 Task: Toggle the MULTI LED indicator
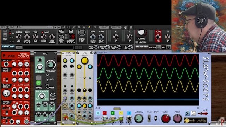pyautogui.click(x=42, y=32)
